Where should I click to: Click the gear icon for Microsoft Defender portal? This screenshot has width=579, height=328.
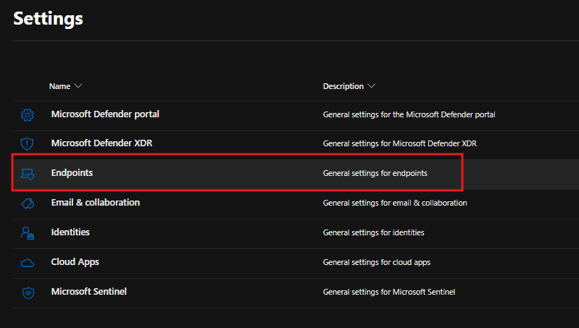(28, 115)
